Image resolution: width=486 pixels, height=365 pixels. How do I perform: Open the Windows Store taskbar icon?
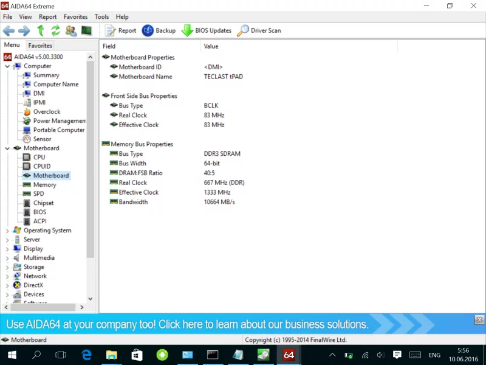click(137, 355)
